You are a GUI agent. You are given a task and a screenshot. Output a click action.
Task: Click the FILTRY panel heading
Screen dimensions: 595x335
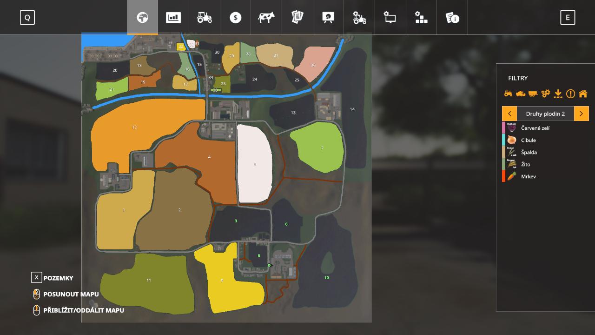pyautogui.click(x=518, y=78)
